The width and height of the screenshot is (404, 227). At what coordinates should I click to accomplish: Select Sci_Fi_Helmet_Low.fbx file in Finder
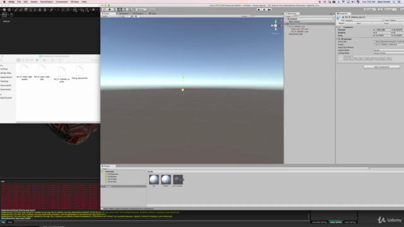click(62, 74)
